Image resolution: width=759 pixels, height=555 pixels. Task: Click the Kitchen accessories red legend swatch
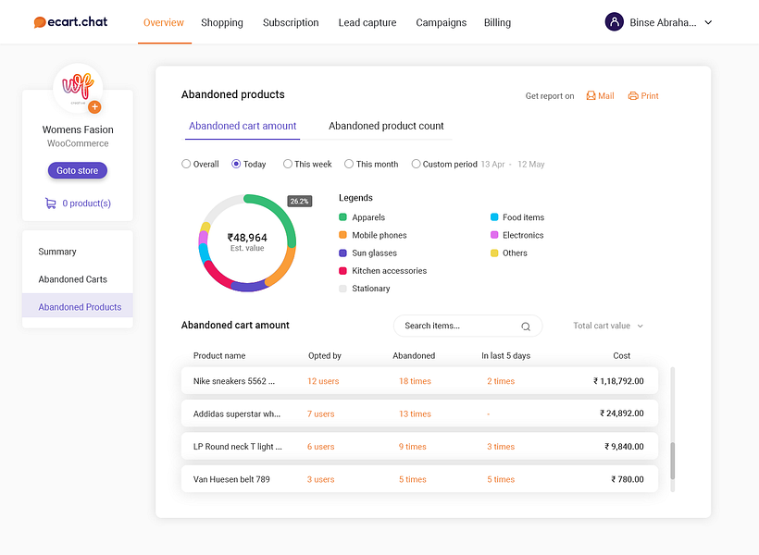coord(342,271)
